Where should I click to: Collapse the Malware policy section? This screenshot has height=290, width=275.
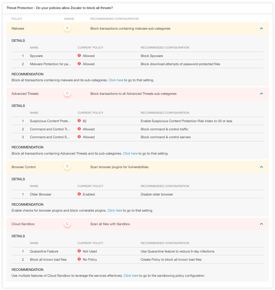pos(261,28)
